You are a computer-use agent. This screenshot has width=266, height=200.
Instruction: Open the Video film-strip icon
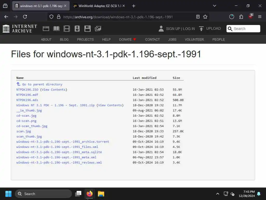point(67,29)
